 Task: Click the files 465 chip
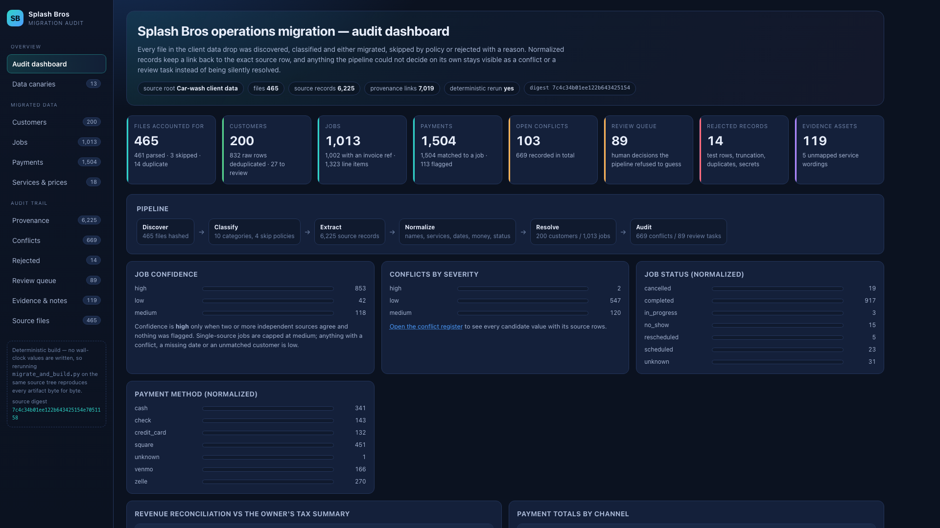click(266, 88)
